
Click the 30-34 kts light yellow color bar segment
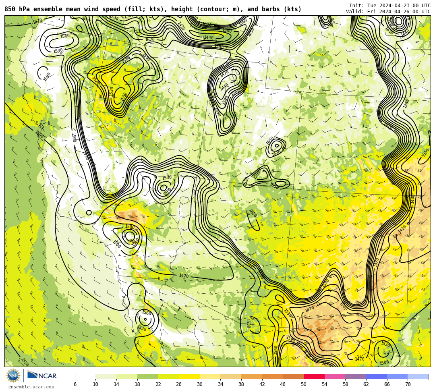pyautogui.click(x=210, y=376)
